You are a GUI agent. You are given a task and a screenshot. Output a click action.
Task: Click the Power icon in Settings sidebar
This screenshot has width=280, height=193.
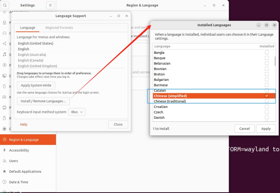click(x=5, y=65)
